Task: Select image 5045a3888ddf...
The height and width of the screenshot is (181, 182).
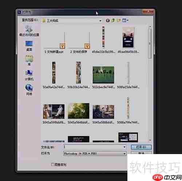Action: [x=103, y=114]
